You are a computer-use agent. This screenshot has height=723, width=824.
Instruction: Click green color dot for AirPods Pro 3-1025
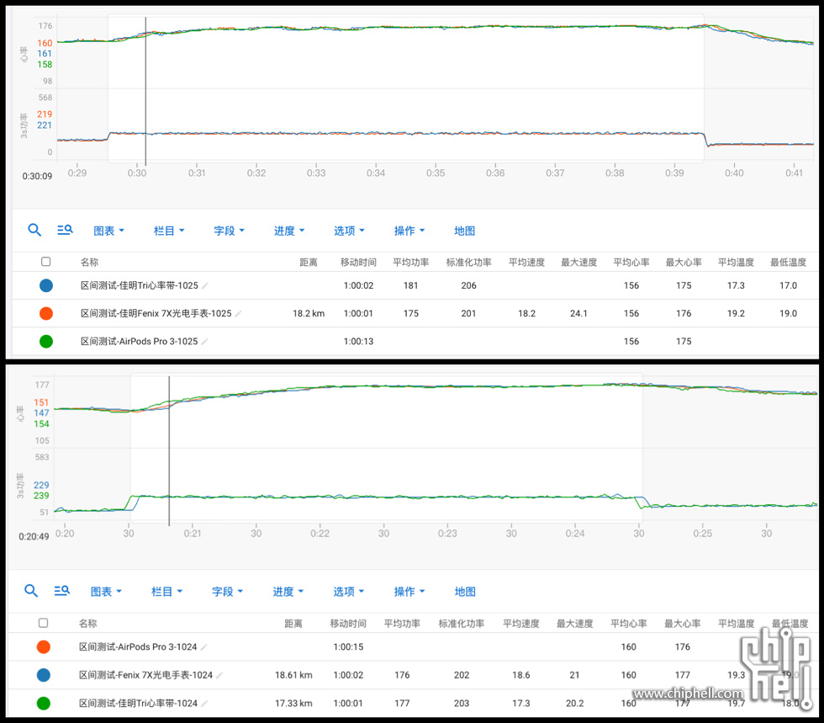tap(46, 341)
